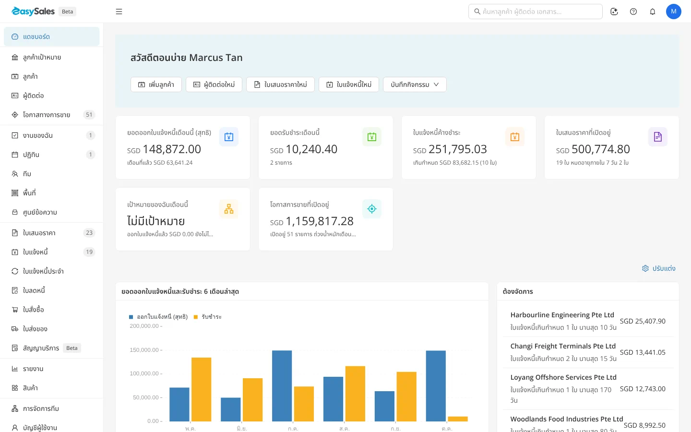Viewport: 691px width, 432px height.
Task: Click the EasySales logo
Action: point(33,12)
